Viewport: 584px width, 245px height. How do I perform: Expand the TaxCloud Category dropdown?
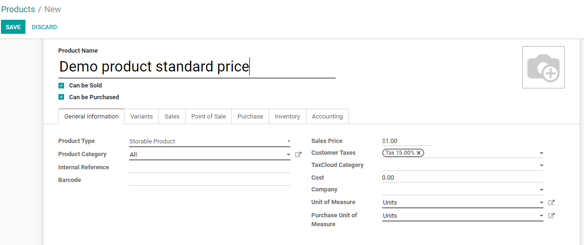541,166
